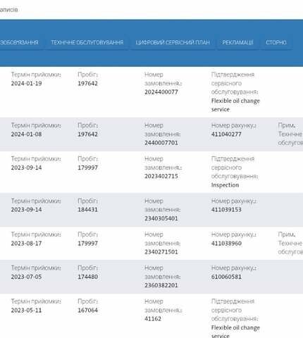Click Flexible oil change service for 2024-01-19
The width and height of the screenshot is (303, 338).
(x=235, y=105)
